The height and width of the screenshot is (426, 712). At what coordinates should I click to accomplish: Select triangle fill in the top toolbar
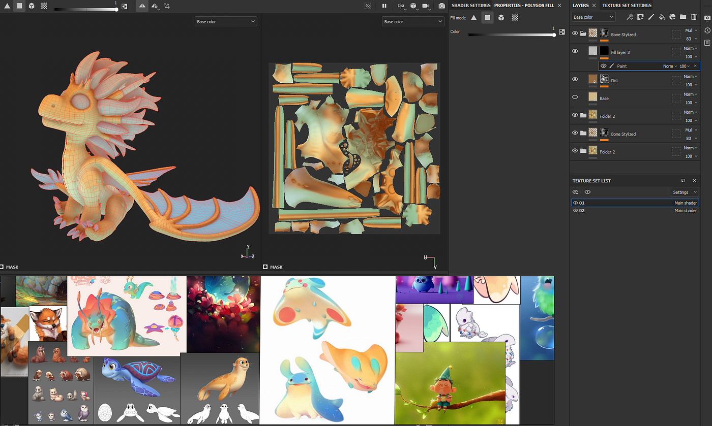(7, 6)
